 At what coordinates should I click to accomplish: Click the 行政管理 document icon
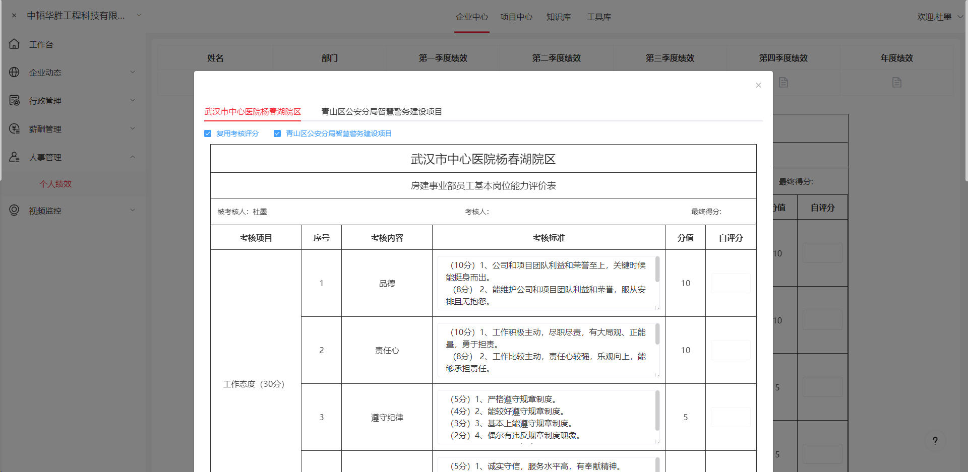(x=14, y=101)
